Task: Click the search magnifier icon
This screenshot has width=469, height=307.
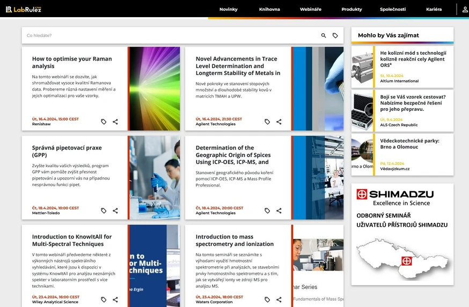Action: [x=324, y=35]
